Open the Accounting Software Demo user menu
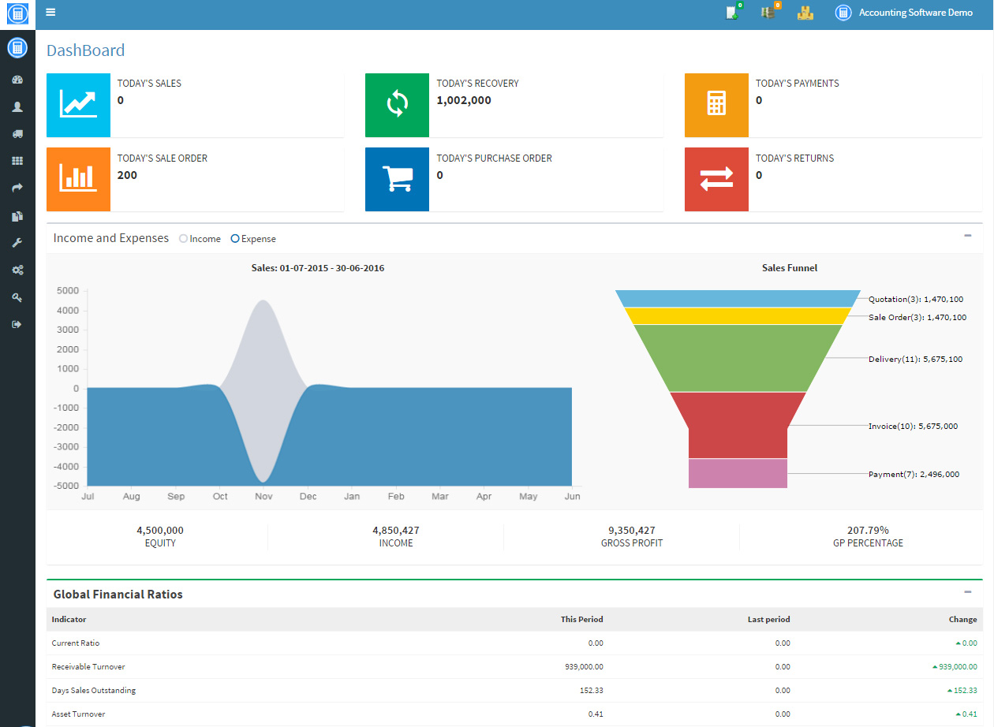The height and width of the screenshot is (727, 994). tap(904, 13)
